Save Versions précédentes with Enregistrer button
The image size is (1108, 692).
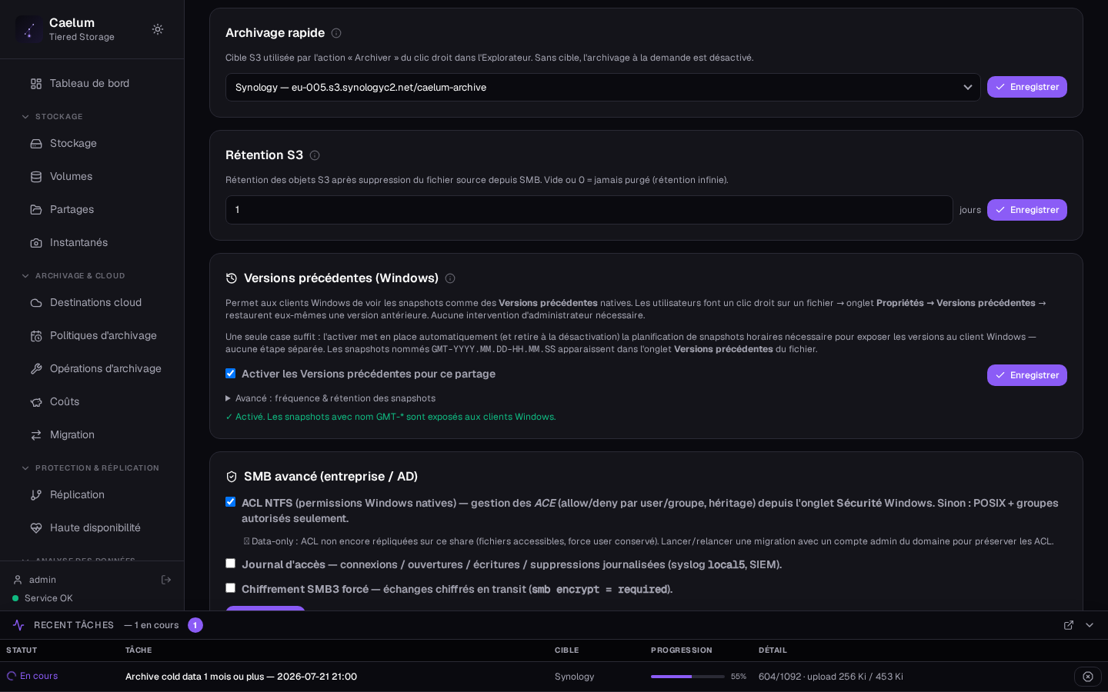point(1027,375)
